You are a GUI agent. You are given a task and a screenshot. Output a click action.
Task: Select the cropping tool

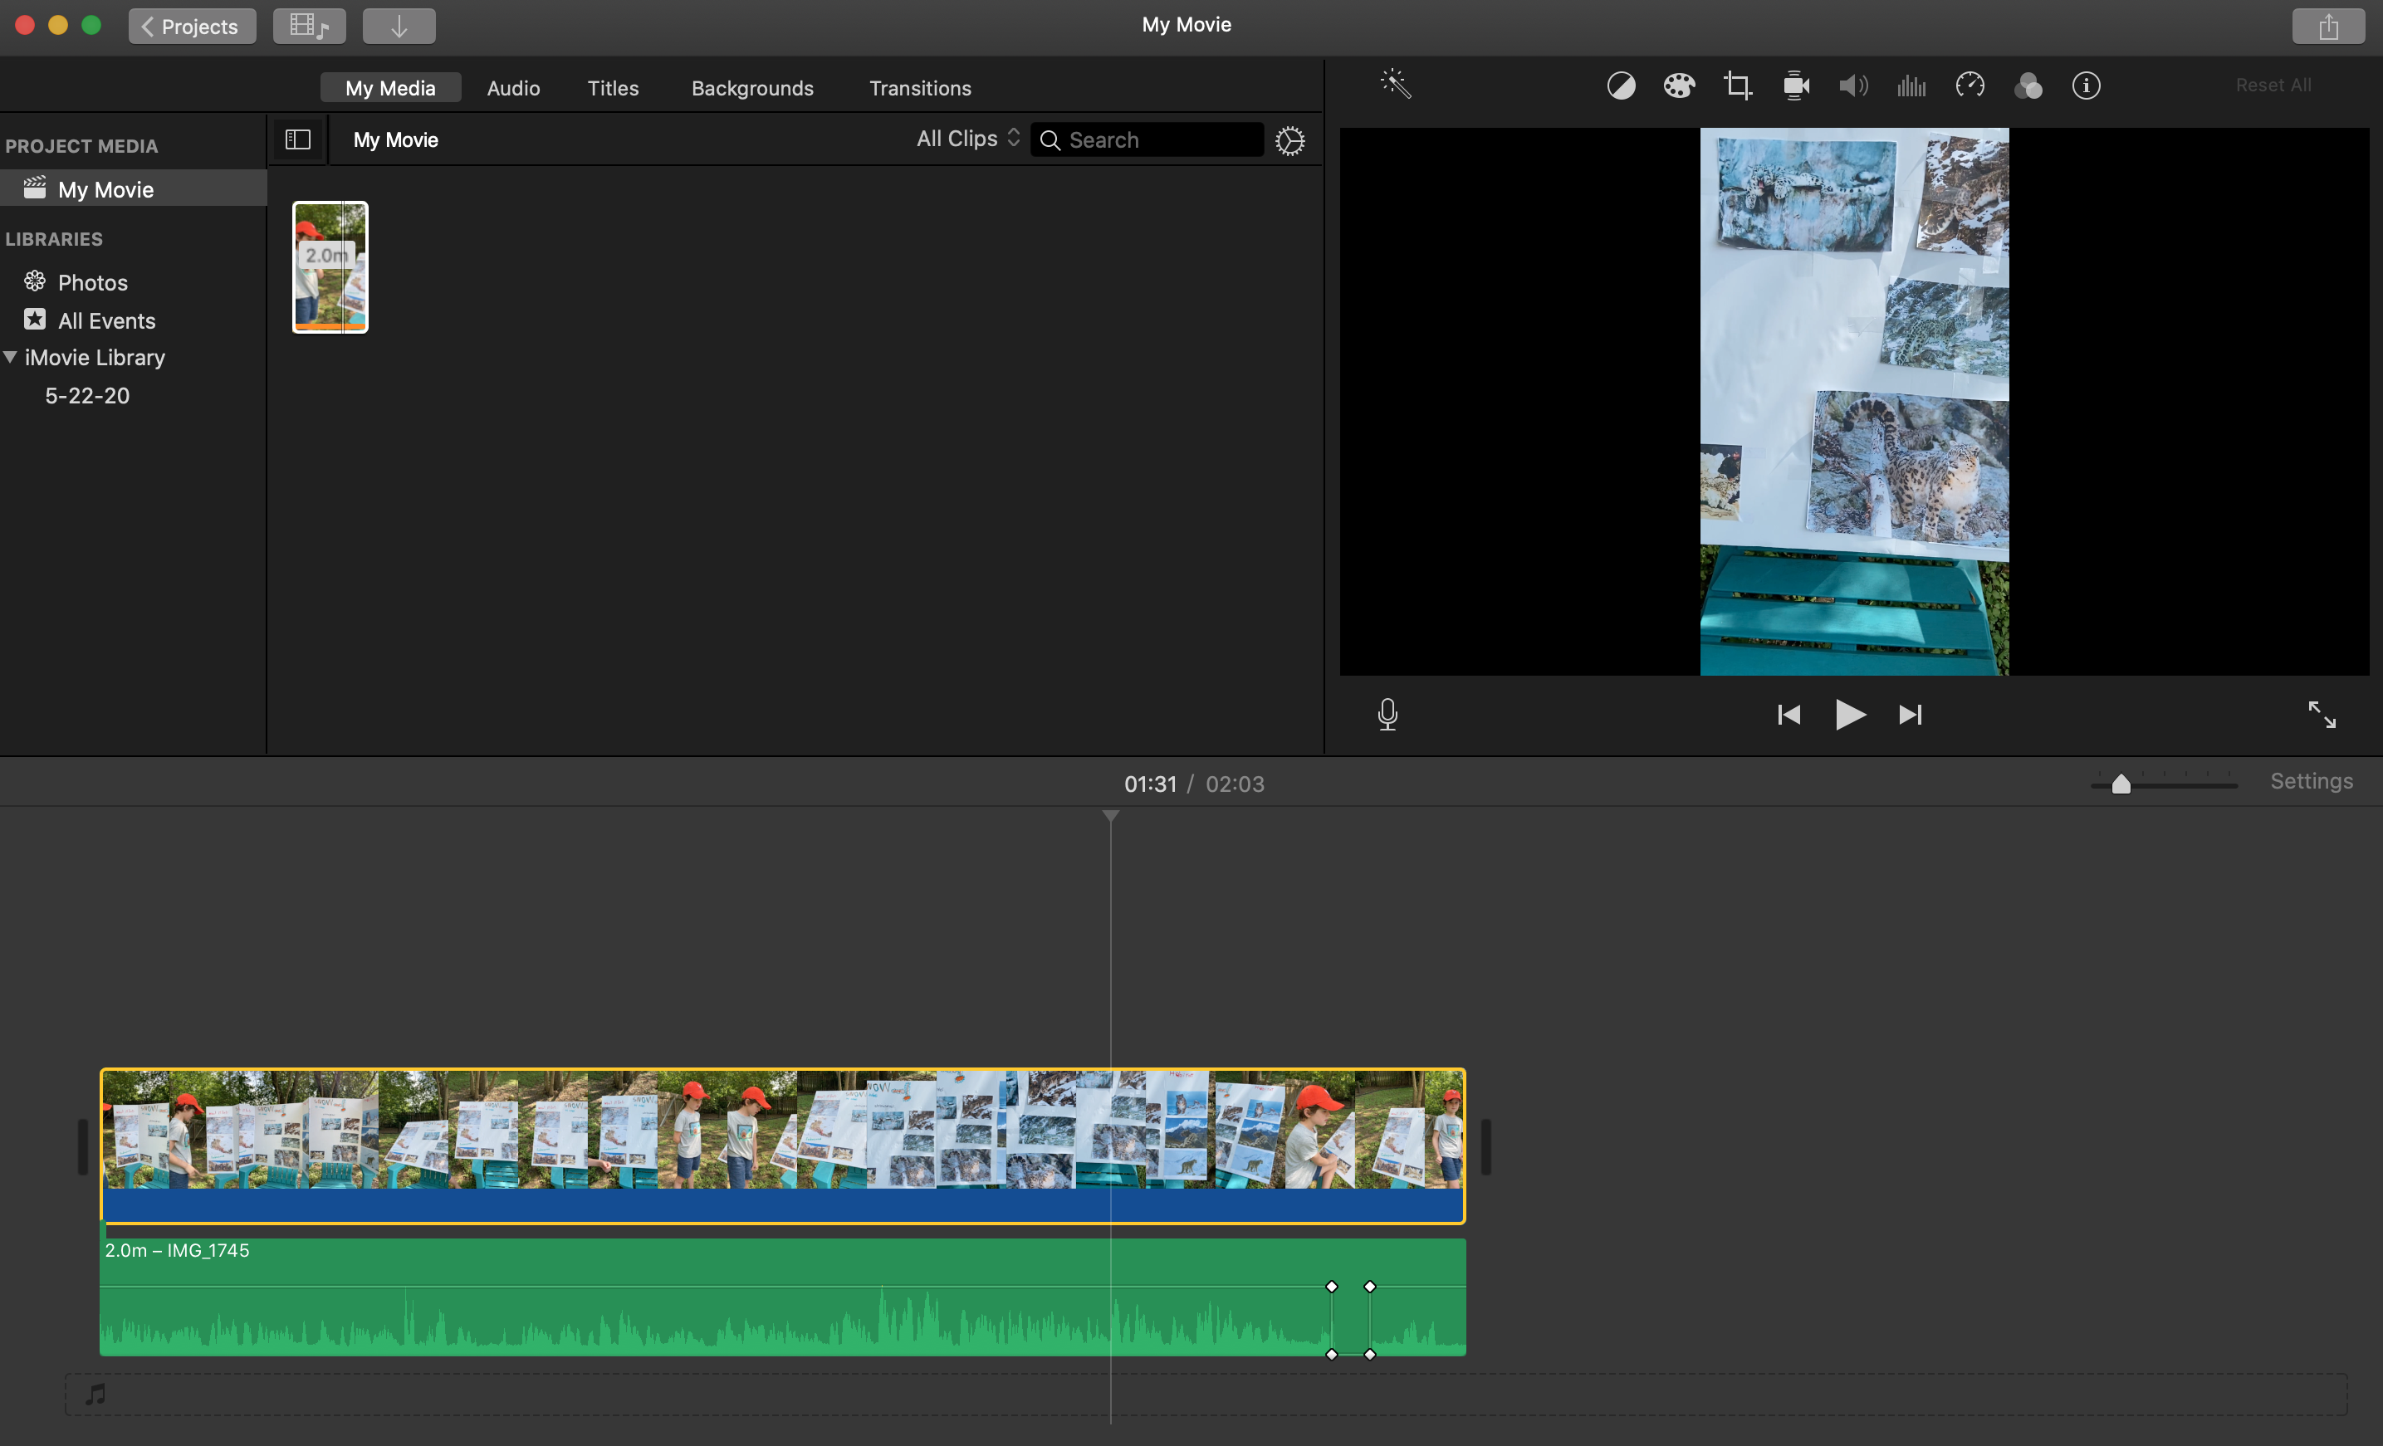click(1737, 86)
